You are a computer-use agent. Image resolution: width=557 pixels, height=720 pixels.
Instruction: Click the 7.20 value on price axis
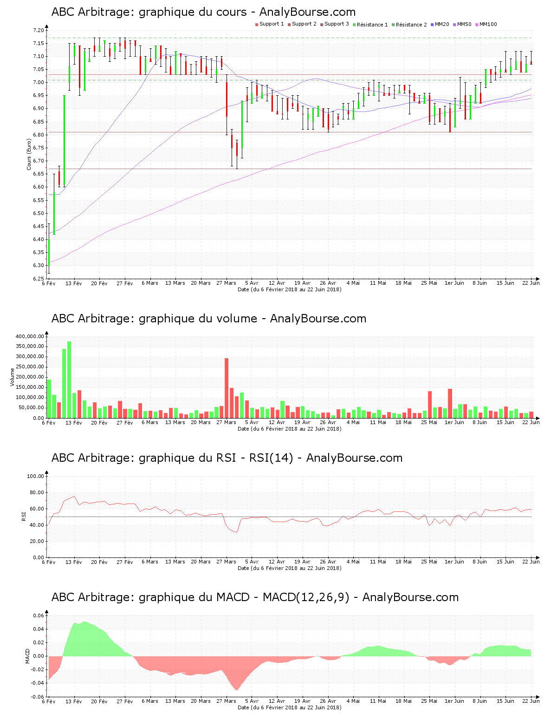[x=39, y=30]
